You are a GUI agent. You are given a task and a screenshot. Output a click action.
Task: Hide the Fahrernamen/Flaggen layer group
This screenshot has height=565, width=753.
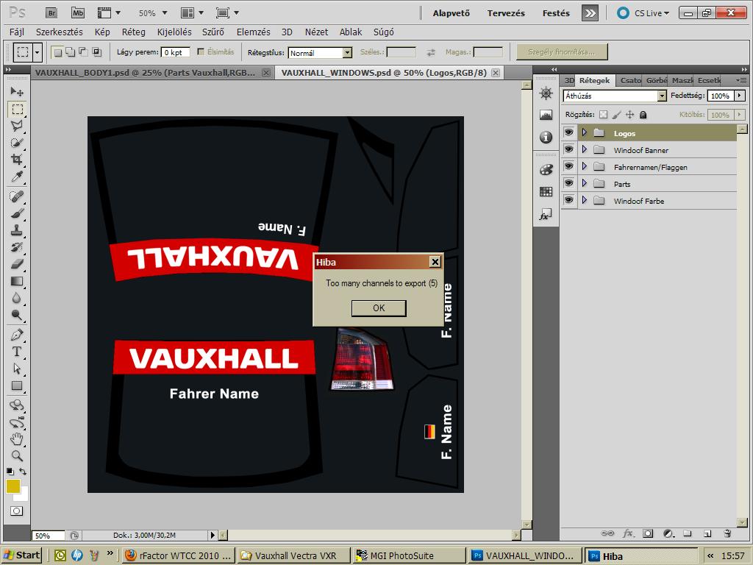click(x=568, y=166)
